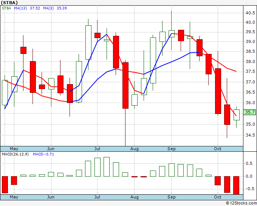
Task: Select the 36.5 price axis label
Action: (250, 92)
